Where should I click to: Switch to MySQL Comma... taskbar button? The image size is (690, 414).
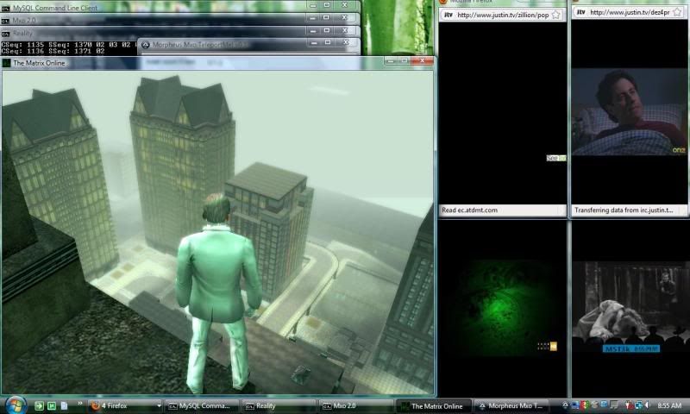click(202, 406)
